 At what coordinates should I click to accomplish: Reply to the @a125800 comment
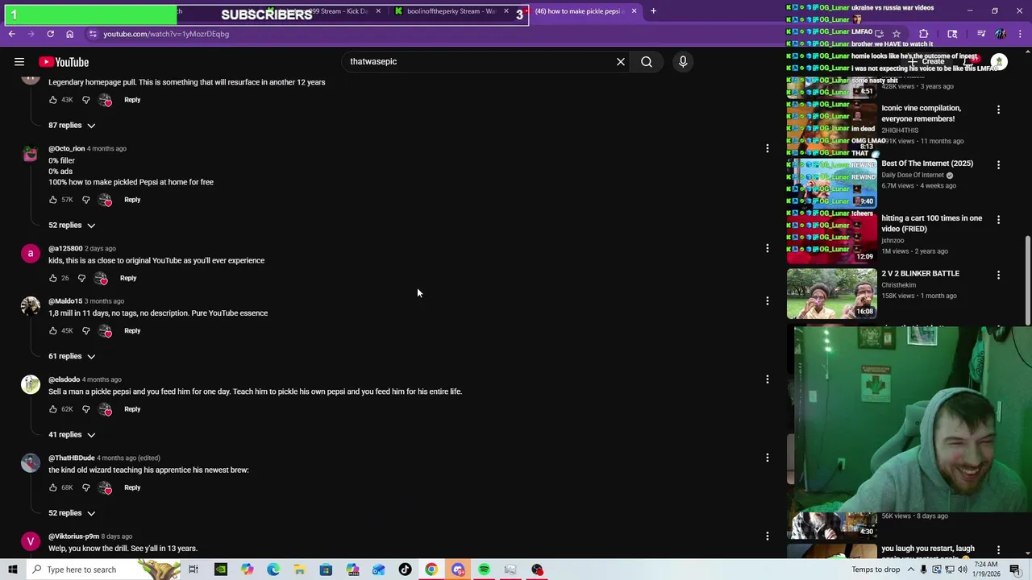(128, 278)
